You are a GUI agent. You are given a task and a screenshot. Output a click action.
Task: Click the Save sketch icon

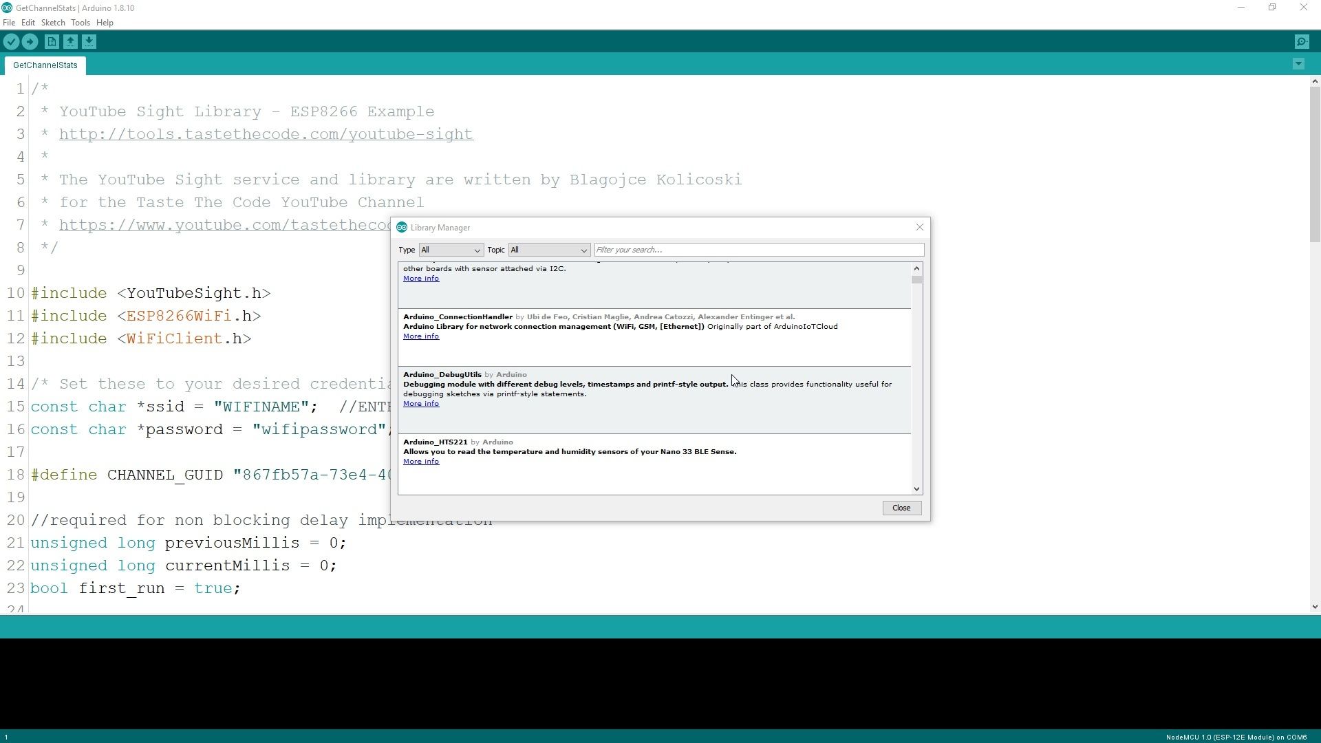89,42
